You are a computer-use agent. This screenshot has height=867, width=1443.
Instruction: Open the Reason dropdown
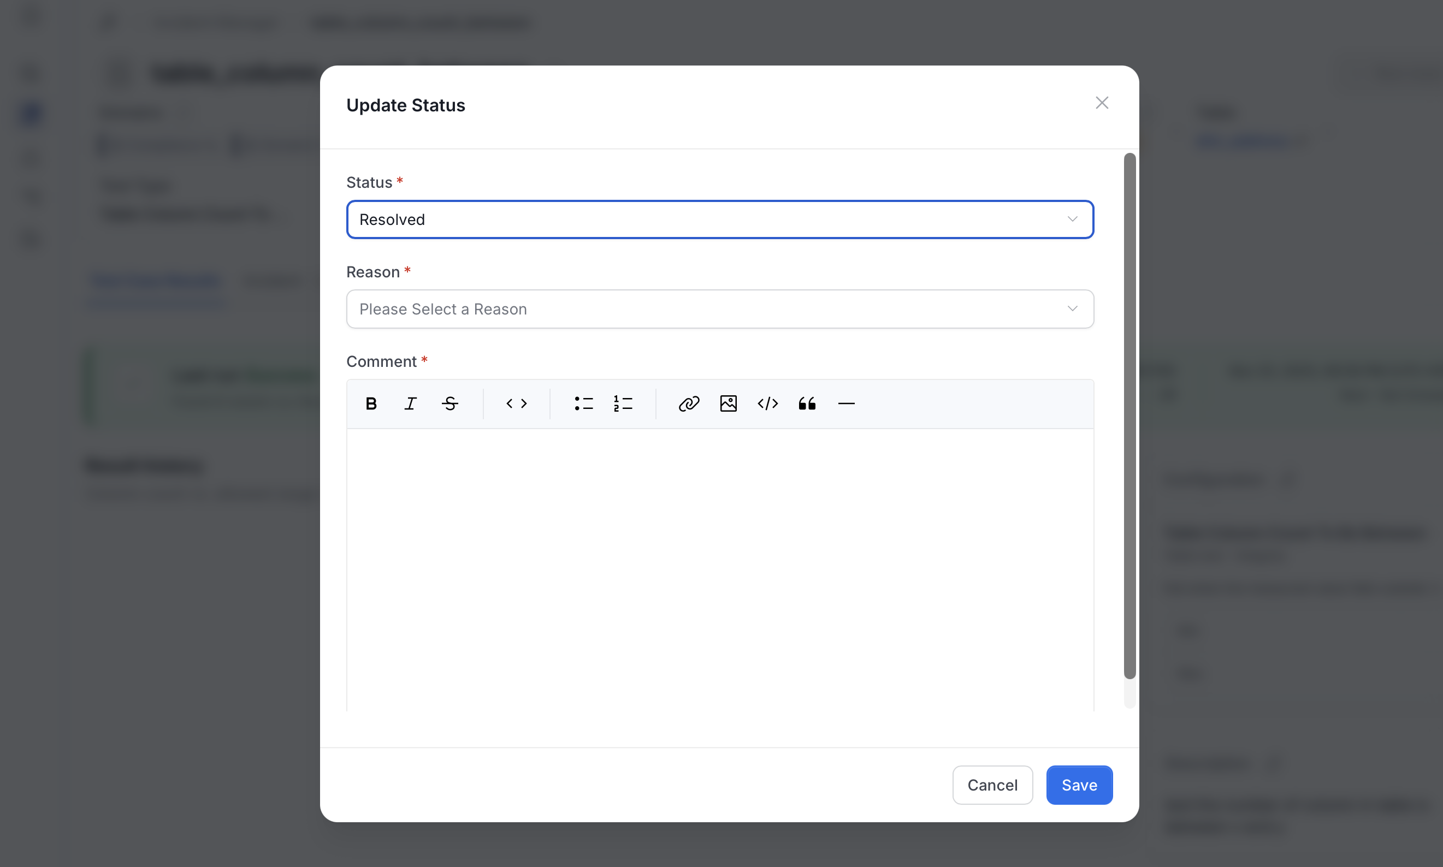click(720, 309)
